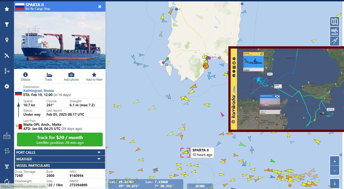Switch to the Track view for SPARTA II
This screenshot has width=344, height=189.
[x=48, y=76]
